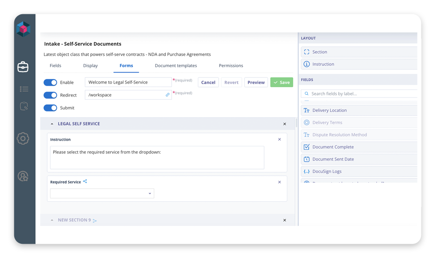Click the app logo cube icon

pos(23,29)
